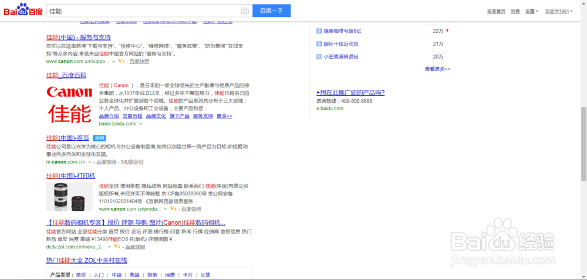This screenshot has height=280, width=587.
Task: Open 140条评价 reviews link
Action: 132,162
